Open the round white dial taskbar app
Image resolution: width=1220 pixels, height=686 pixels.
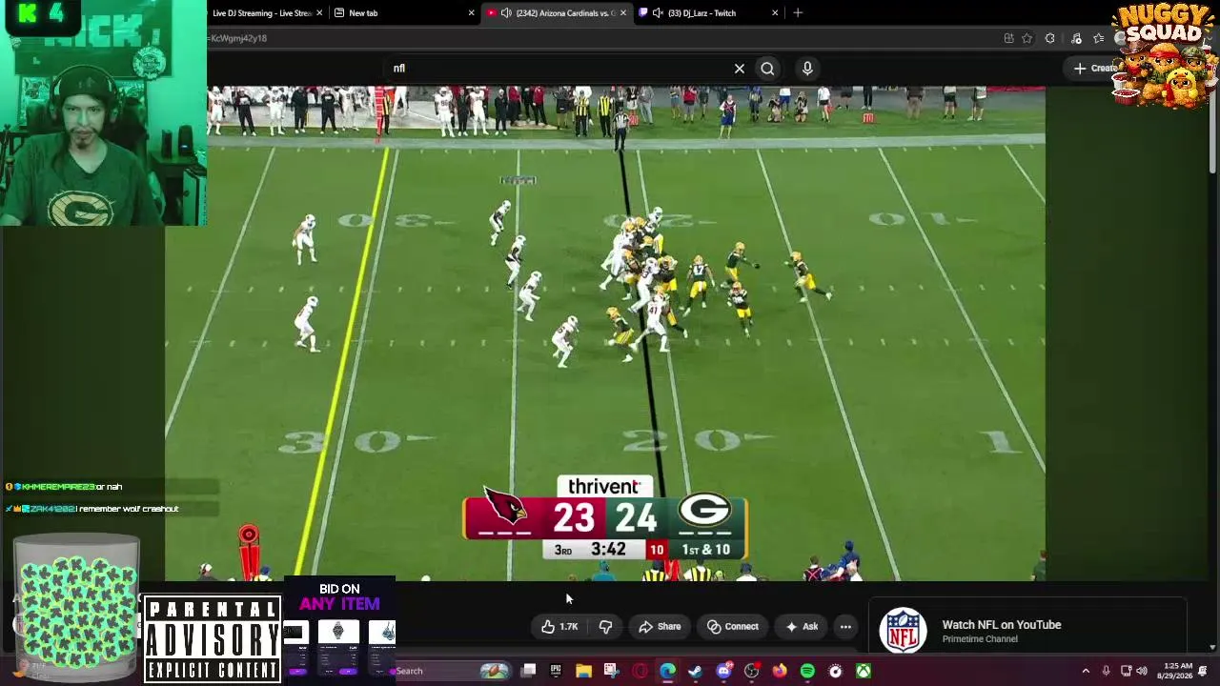835,671
